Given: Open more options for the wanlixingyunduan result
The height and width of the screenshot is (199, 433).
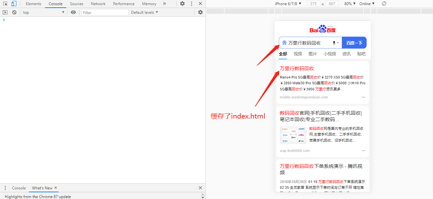Looking at the screenshot, I should pos(364,97).
